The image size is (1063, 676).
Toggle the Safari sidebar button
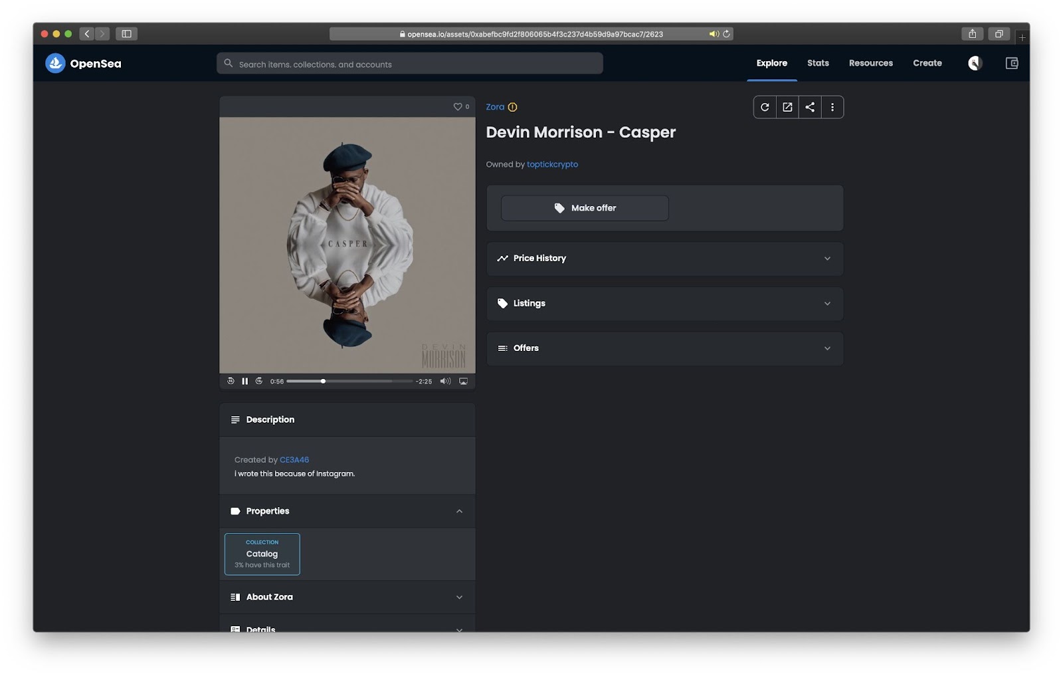pyautogui.click(x=126, y=33)
